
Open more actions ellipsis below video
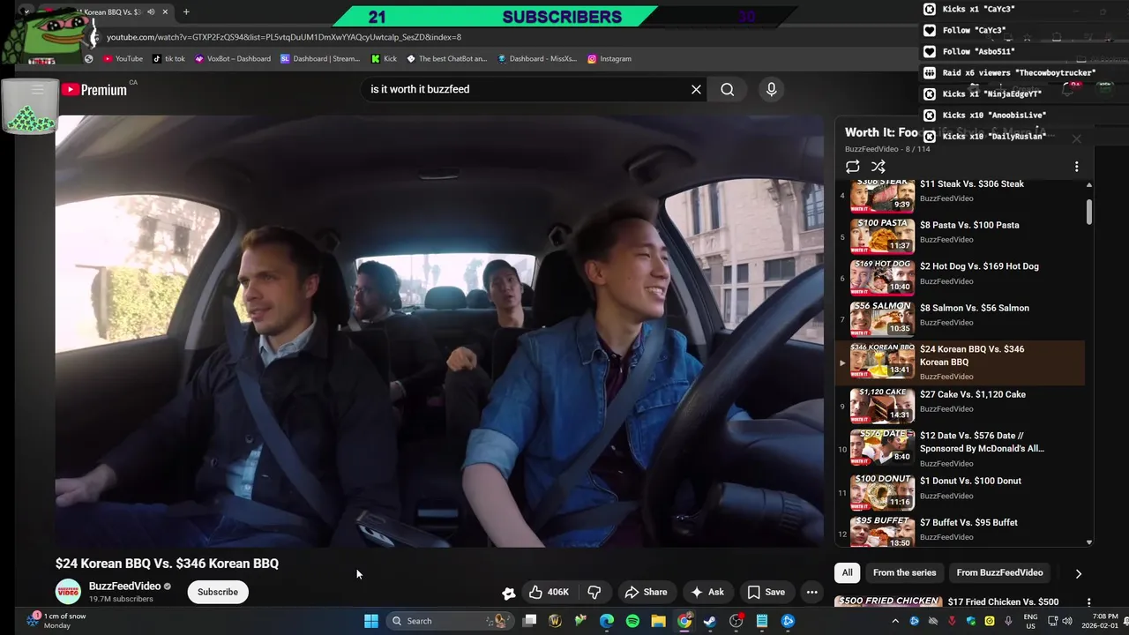point(812,592)
